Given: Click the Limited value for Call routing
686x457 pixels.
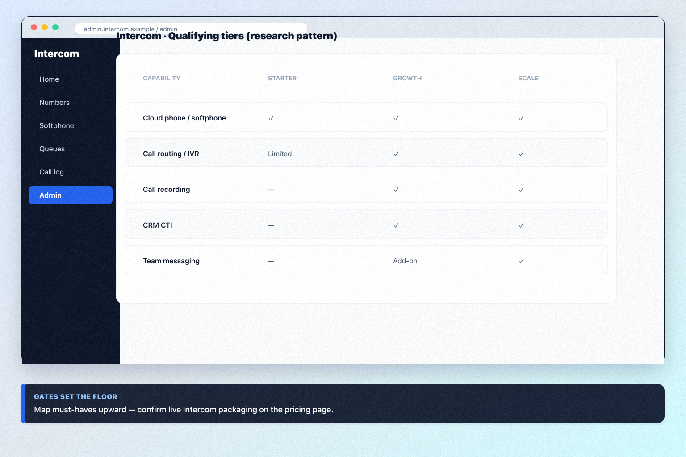Looking at the screenshot, I should pos(280,154).
